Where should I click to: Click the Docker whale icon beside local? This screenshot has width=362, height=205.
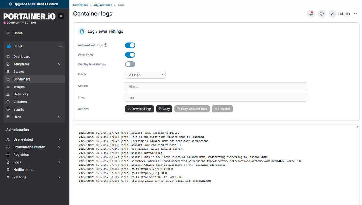click(x=9, y=46)
